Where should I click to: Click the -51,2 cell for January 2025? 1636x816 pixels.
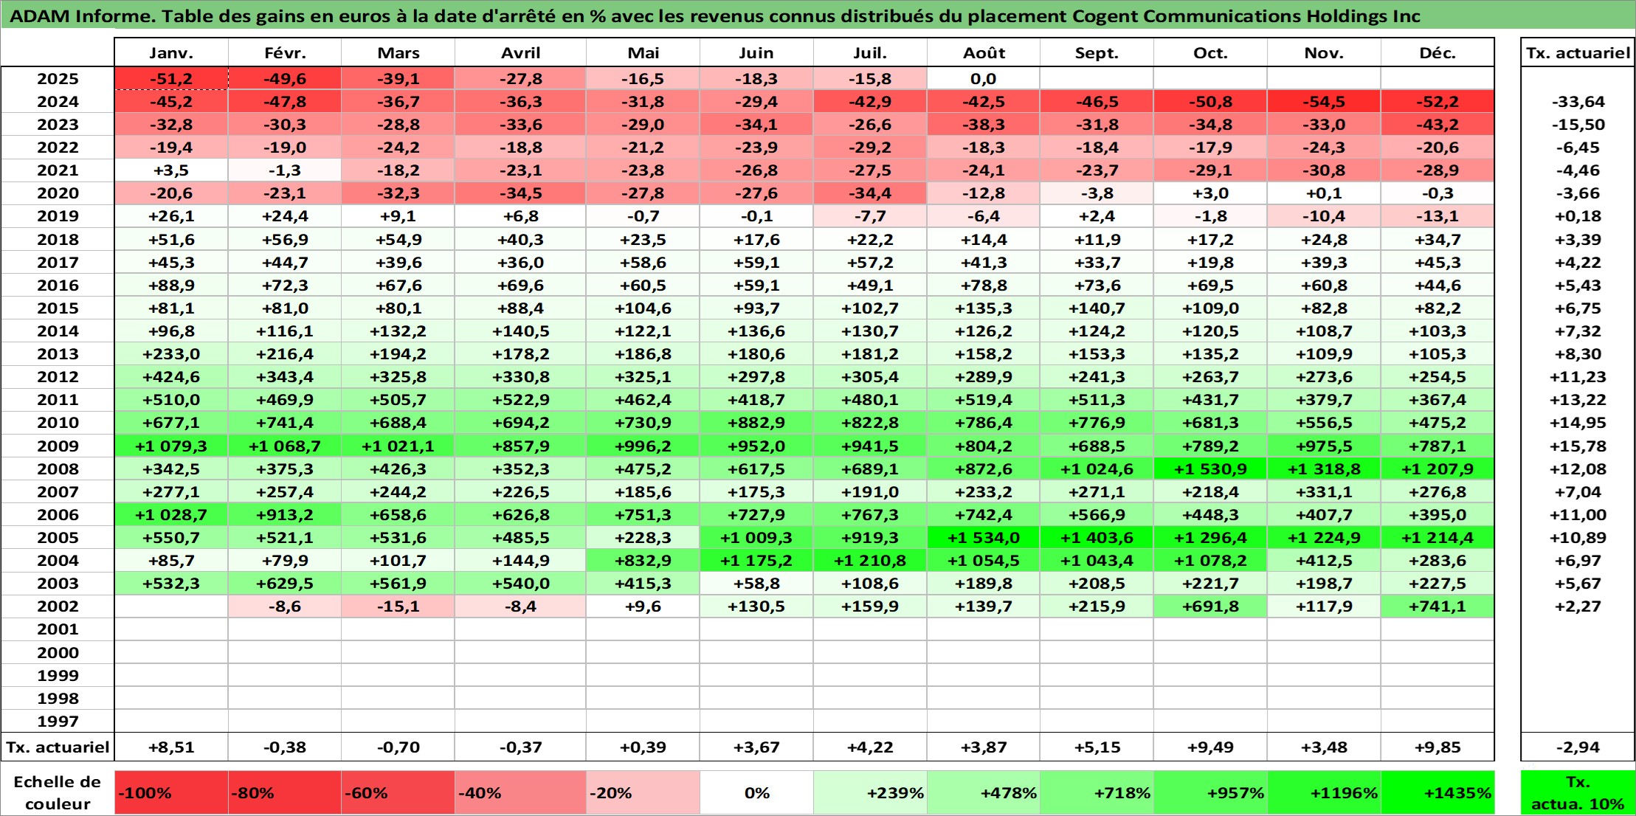(x=171, y=79)
